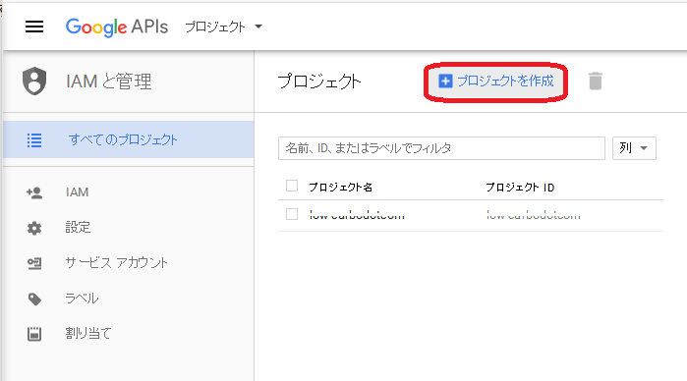687x381 pixels.
Task: Open the hamburger navigation menu
Action: coord(34,27)
